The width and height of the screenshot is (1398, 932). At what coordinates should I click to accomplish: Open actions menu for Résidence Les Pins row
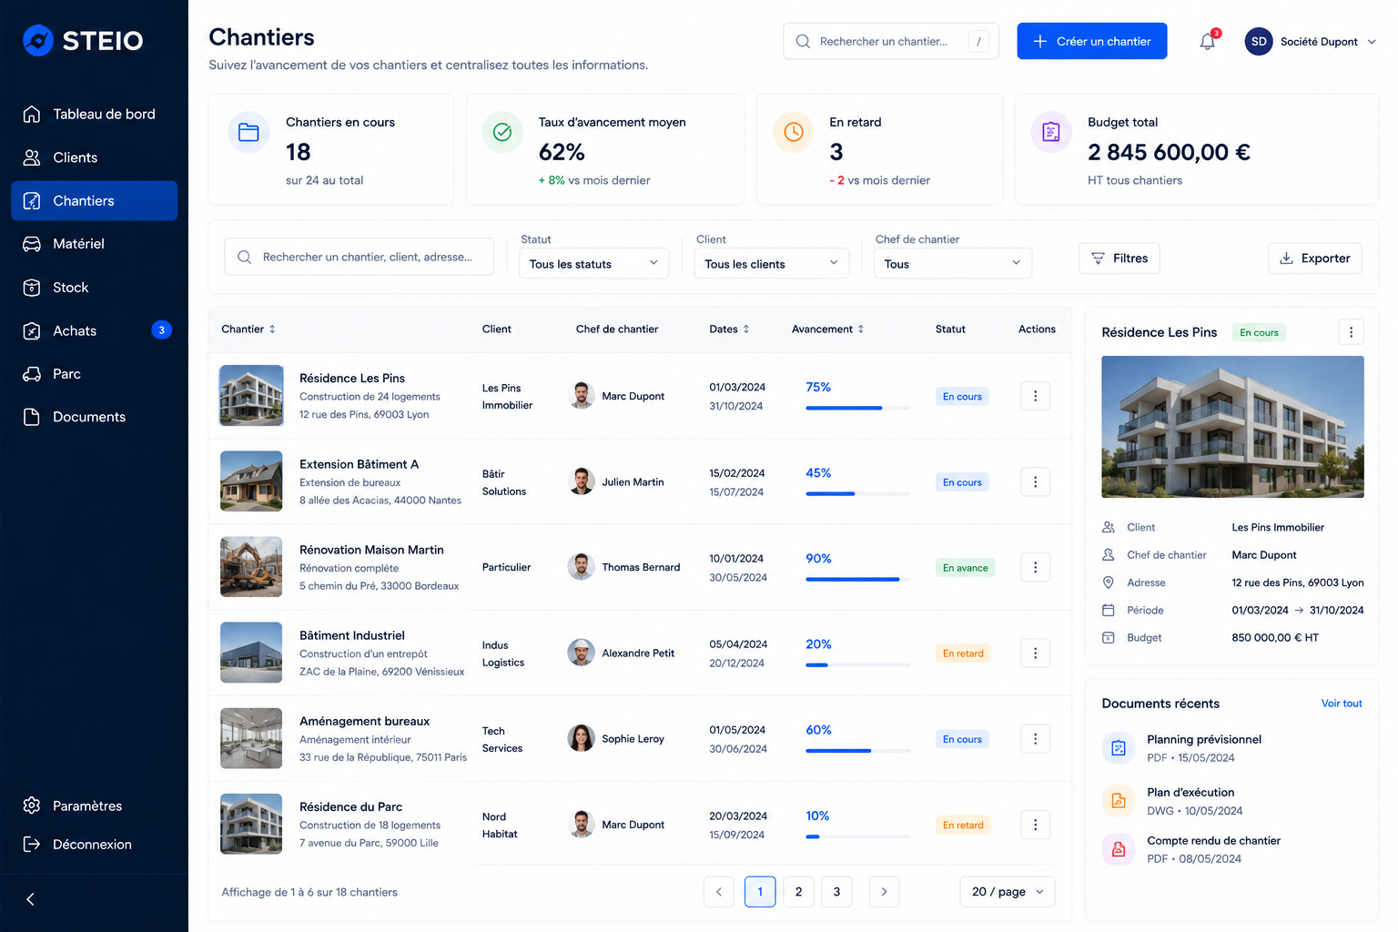(1035, 396)
